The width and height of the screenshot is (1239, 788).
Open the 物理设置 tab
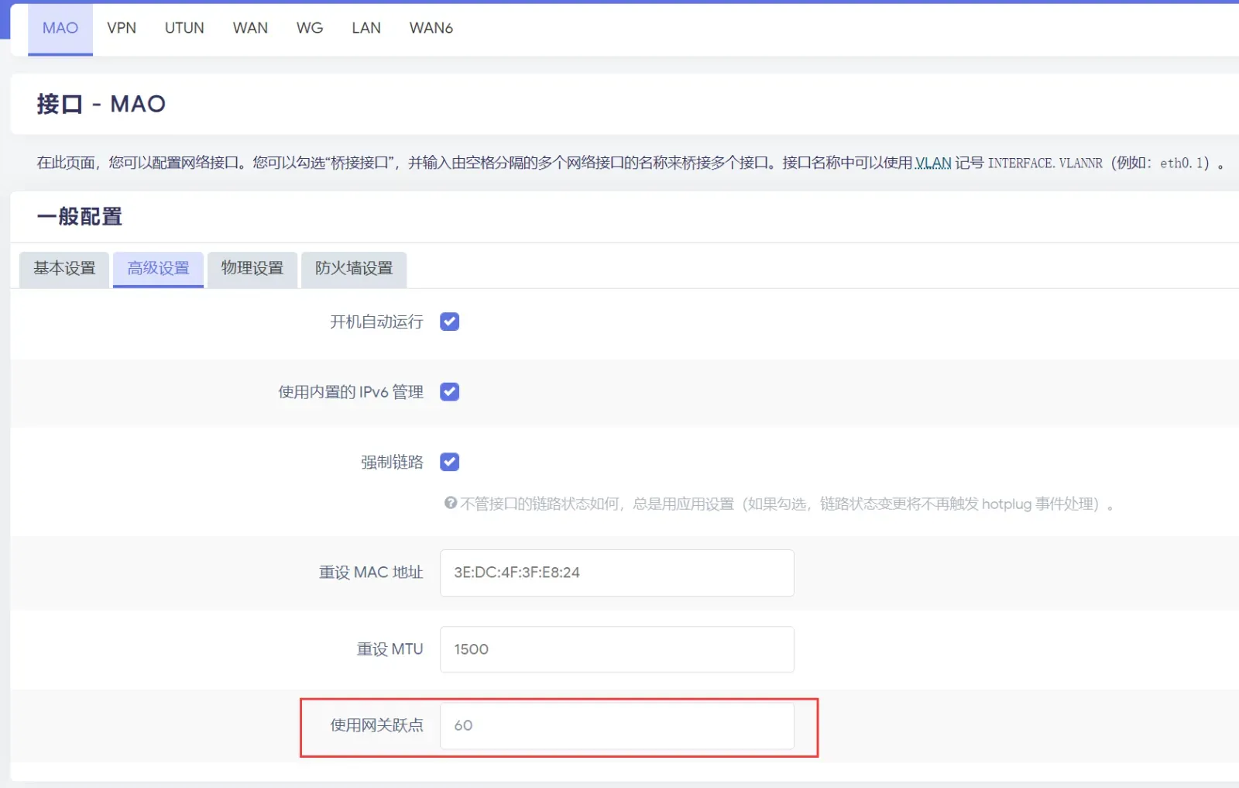[252, 269]
